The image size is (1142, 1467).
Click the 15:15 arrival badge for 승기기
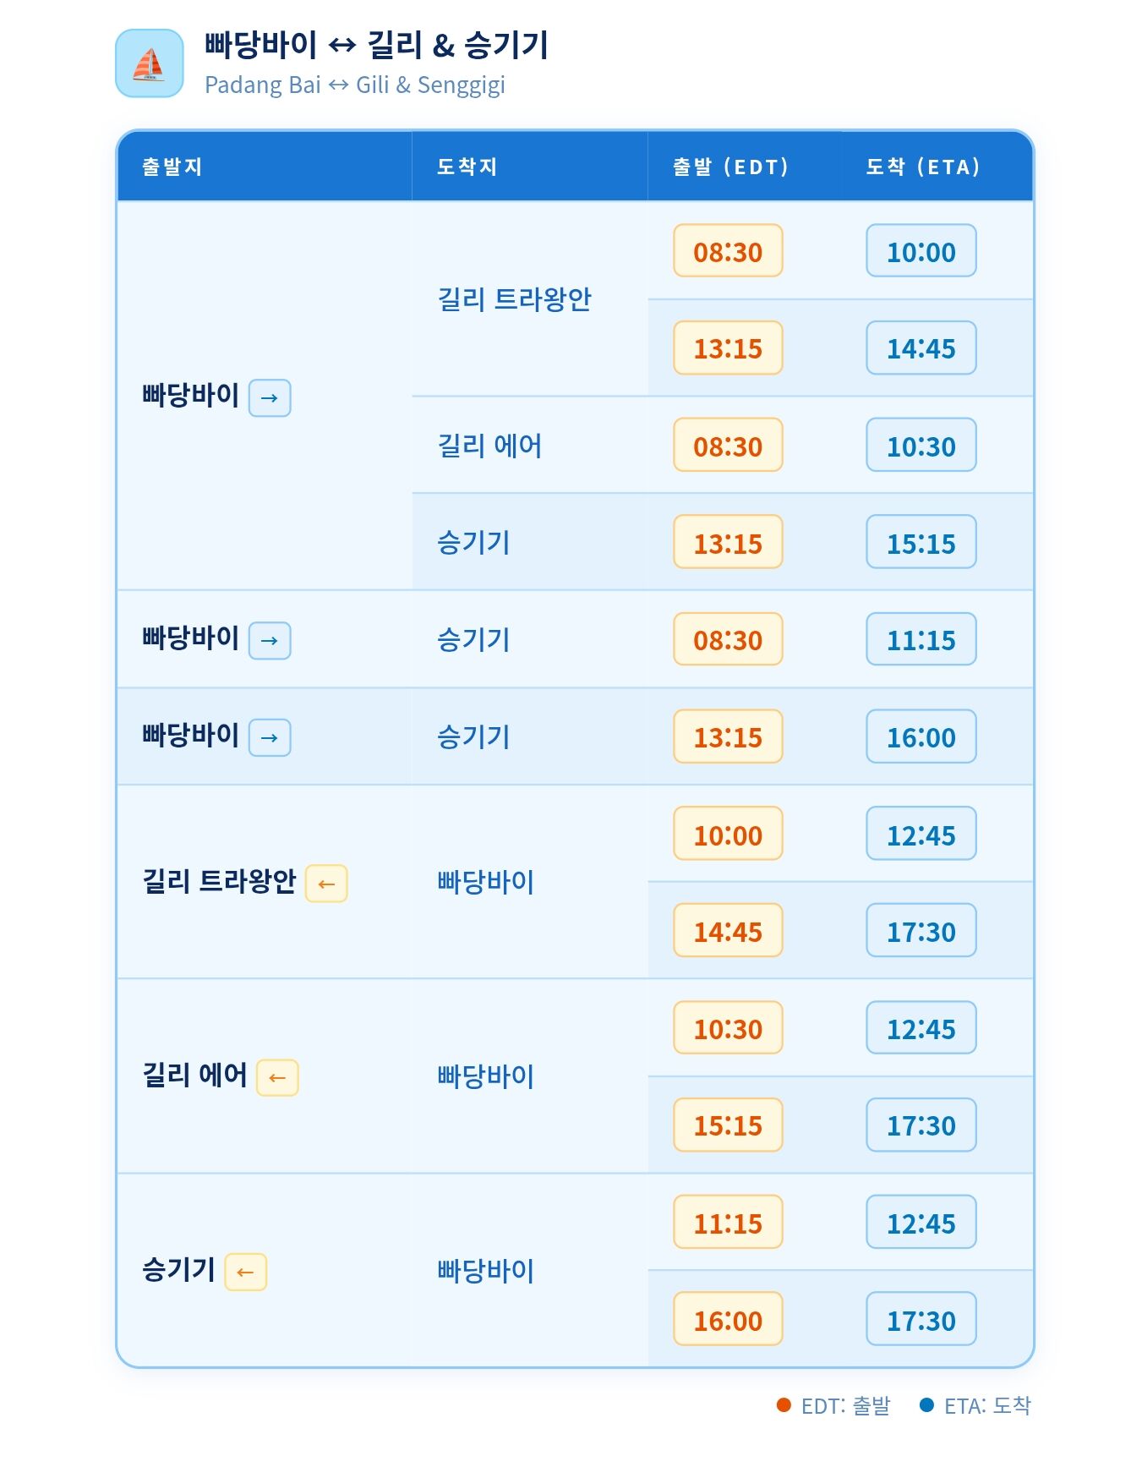click(921, 543)
